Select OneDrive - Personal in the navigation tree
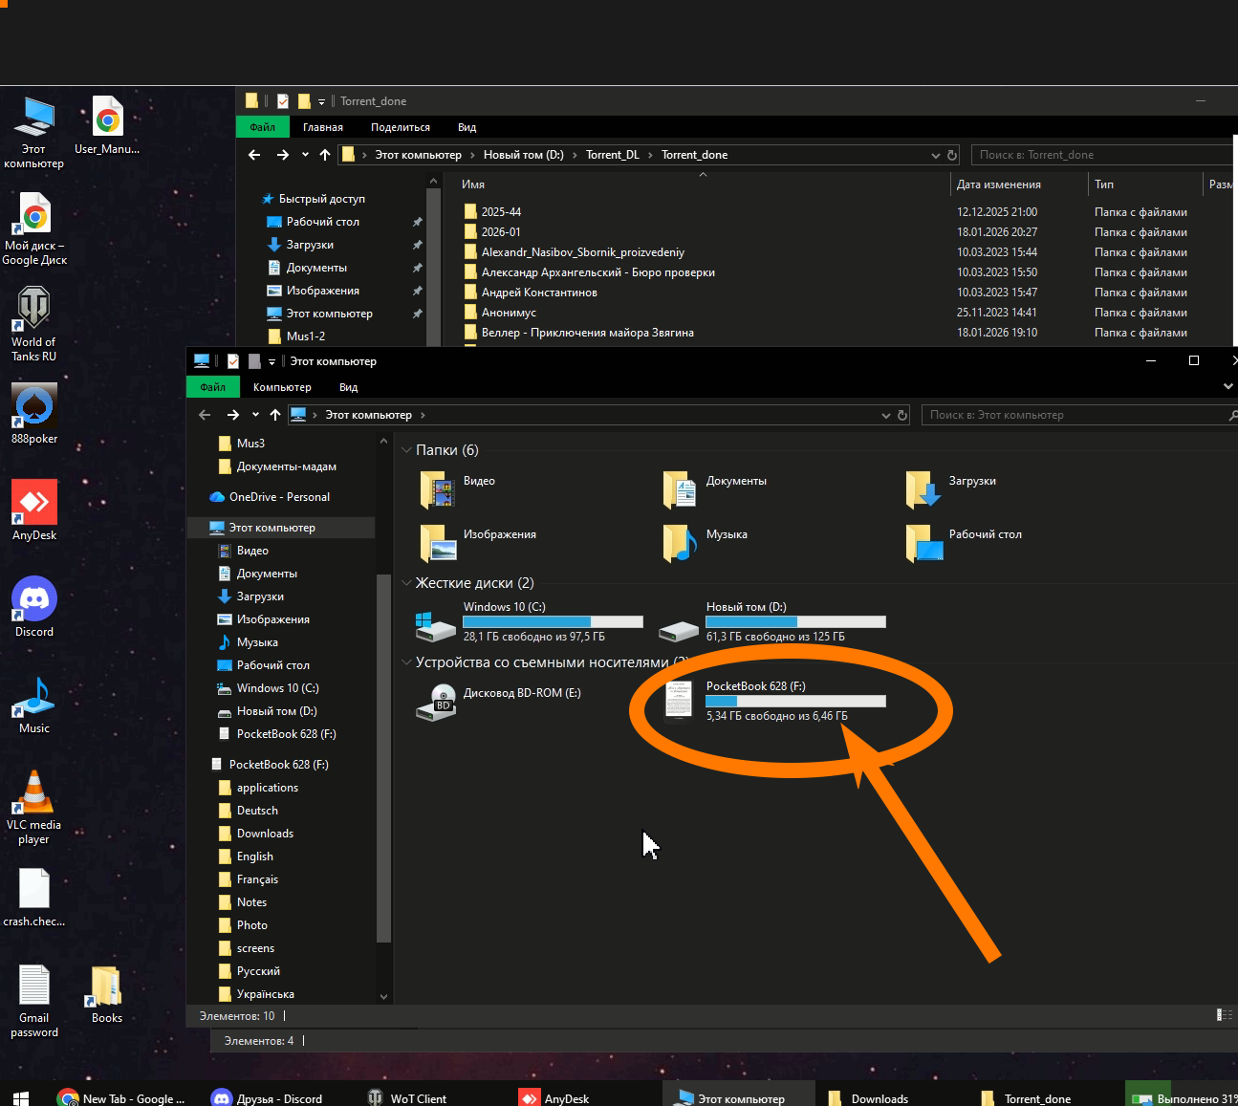Screen dimensions: 1238x1106 click(x=279, y=497)
